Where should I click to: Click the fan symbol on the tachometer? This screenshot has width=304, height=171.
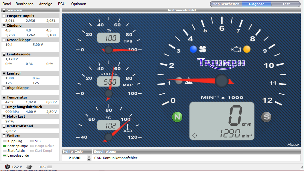(x=203, y=49)
